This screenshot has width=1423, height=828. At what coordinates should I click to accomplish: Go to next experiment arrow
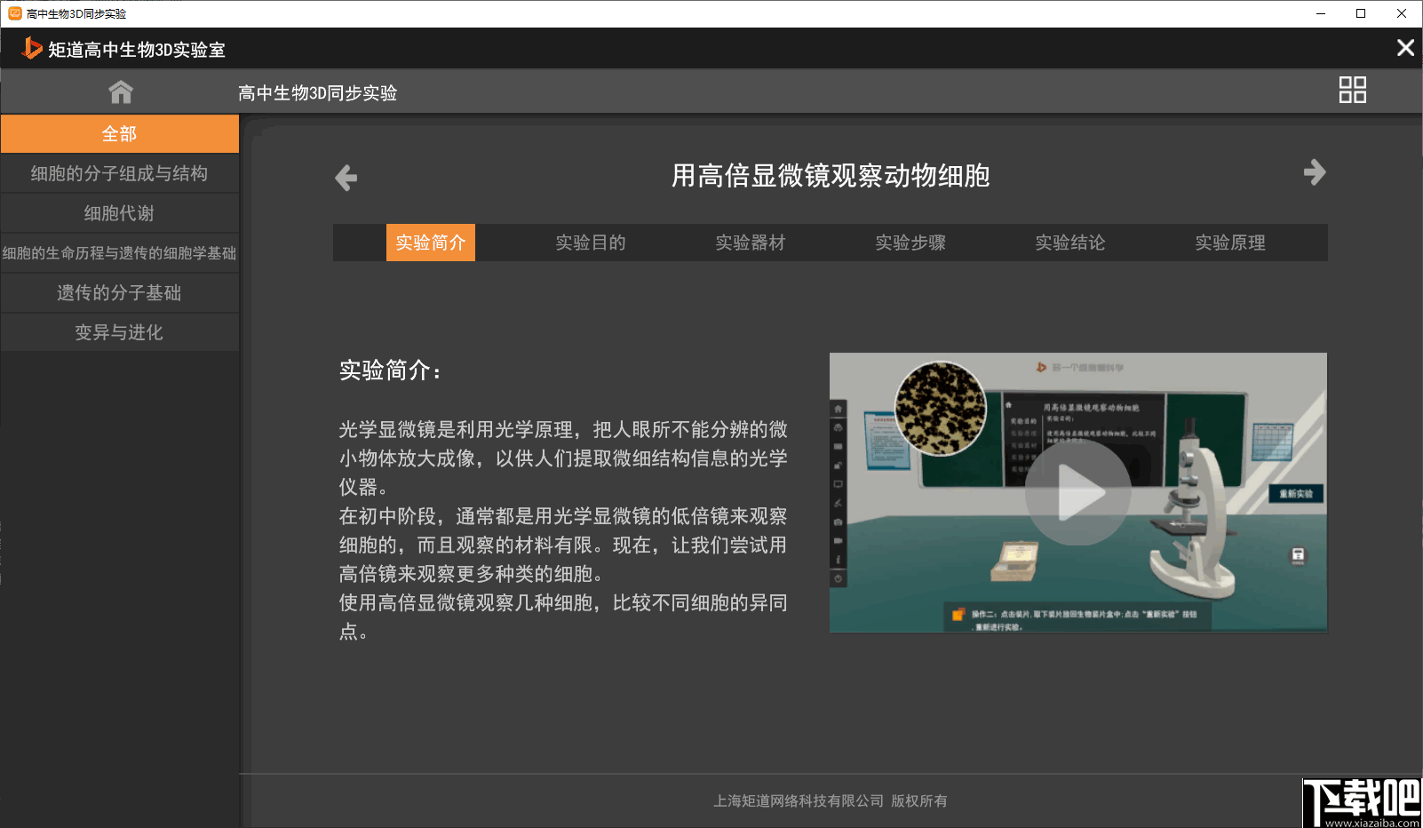(1315, 172)
